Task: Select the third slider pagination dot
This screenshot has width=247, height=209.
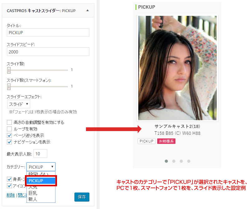Action: 181,161
